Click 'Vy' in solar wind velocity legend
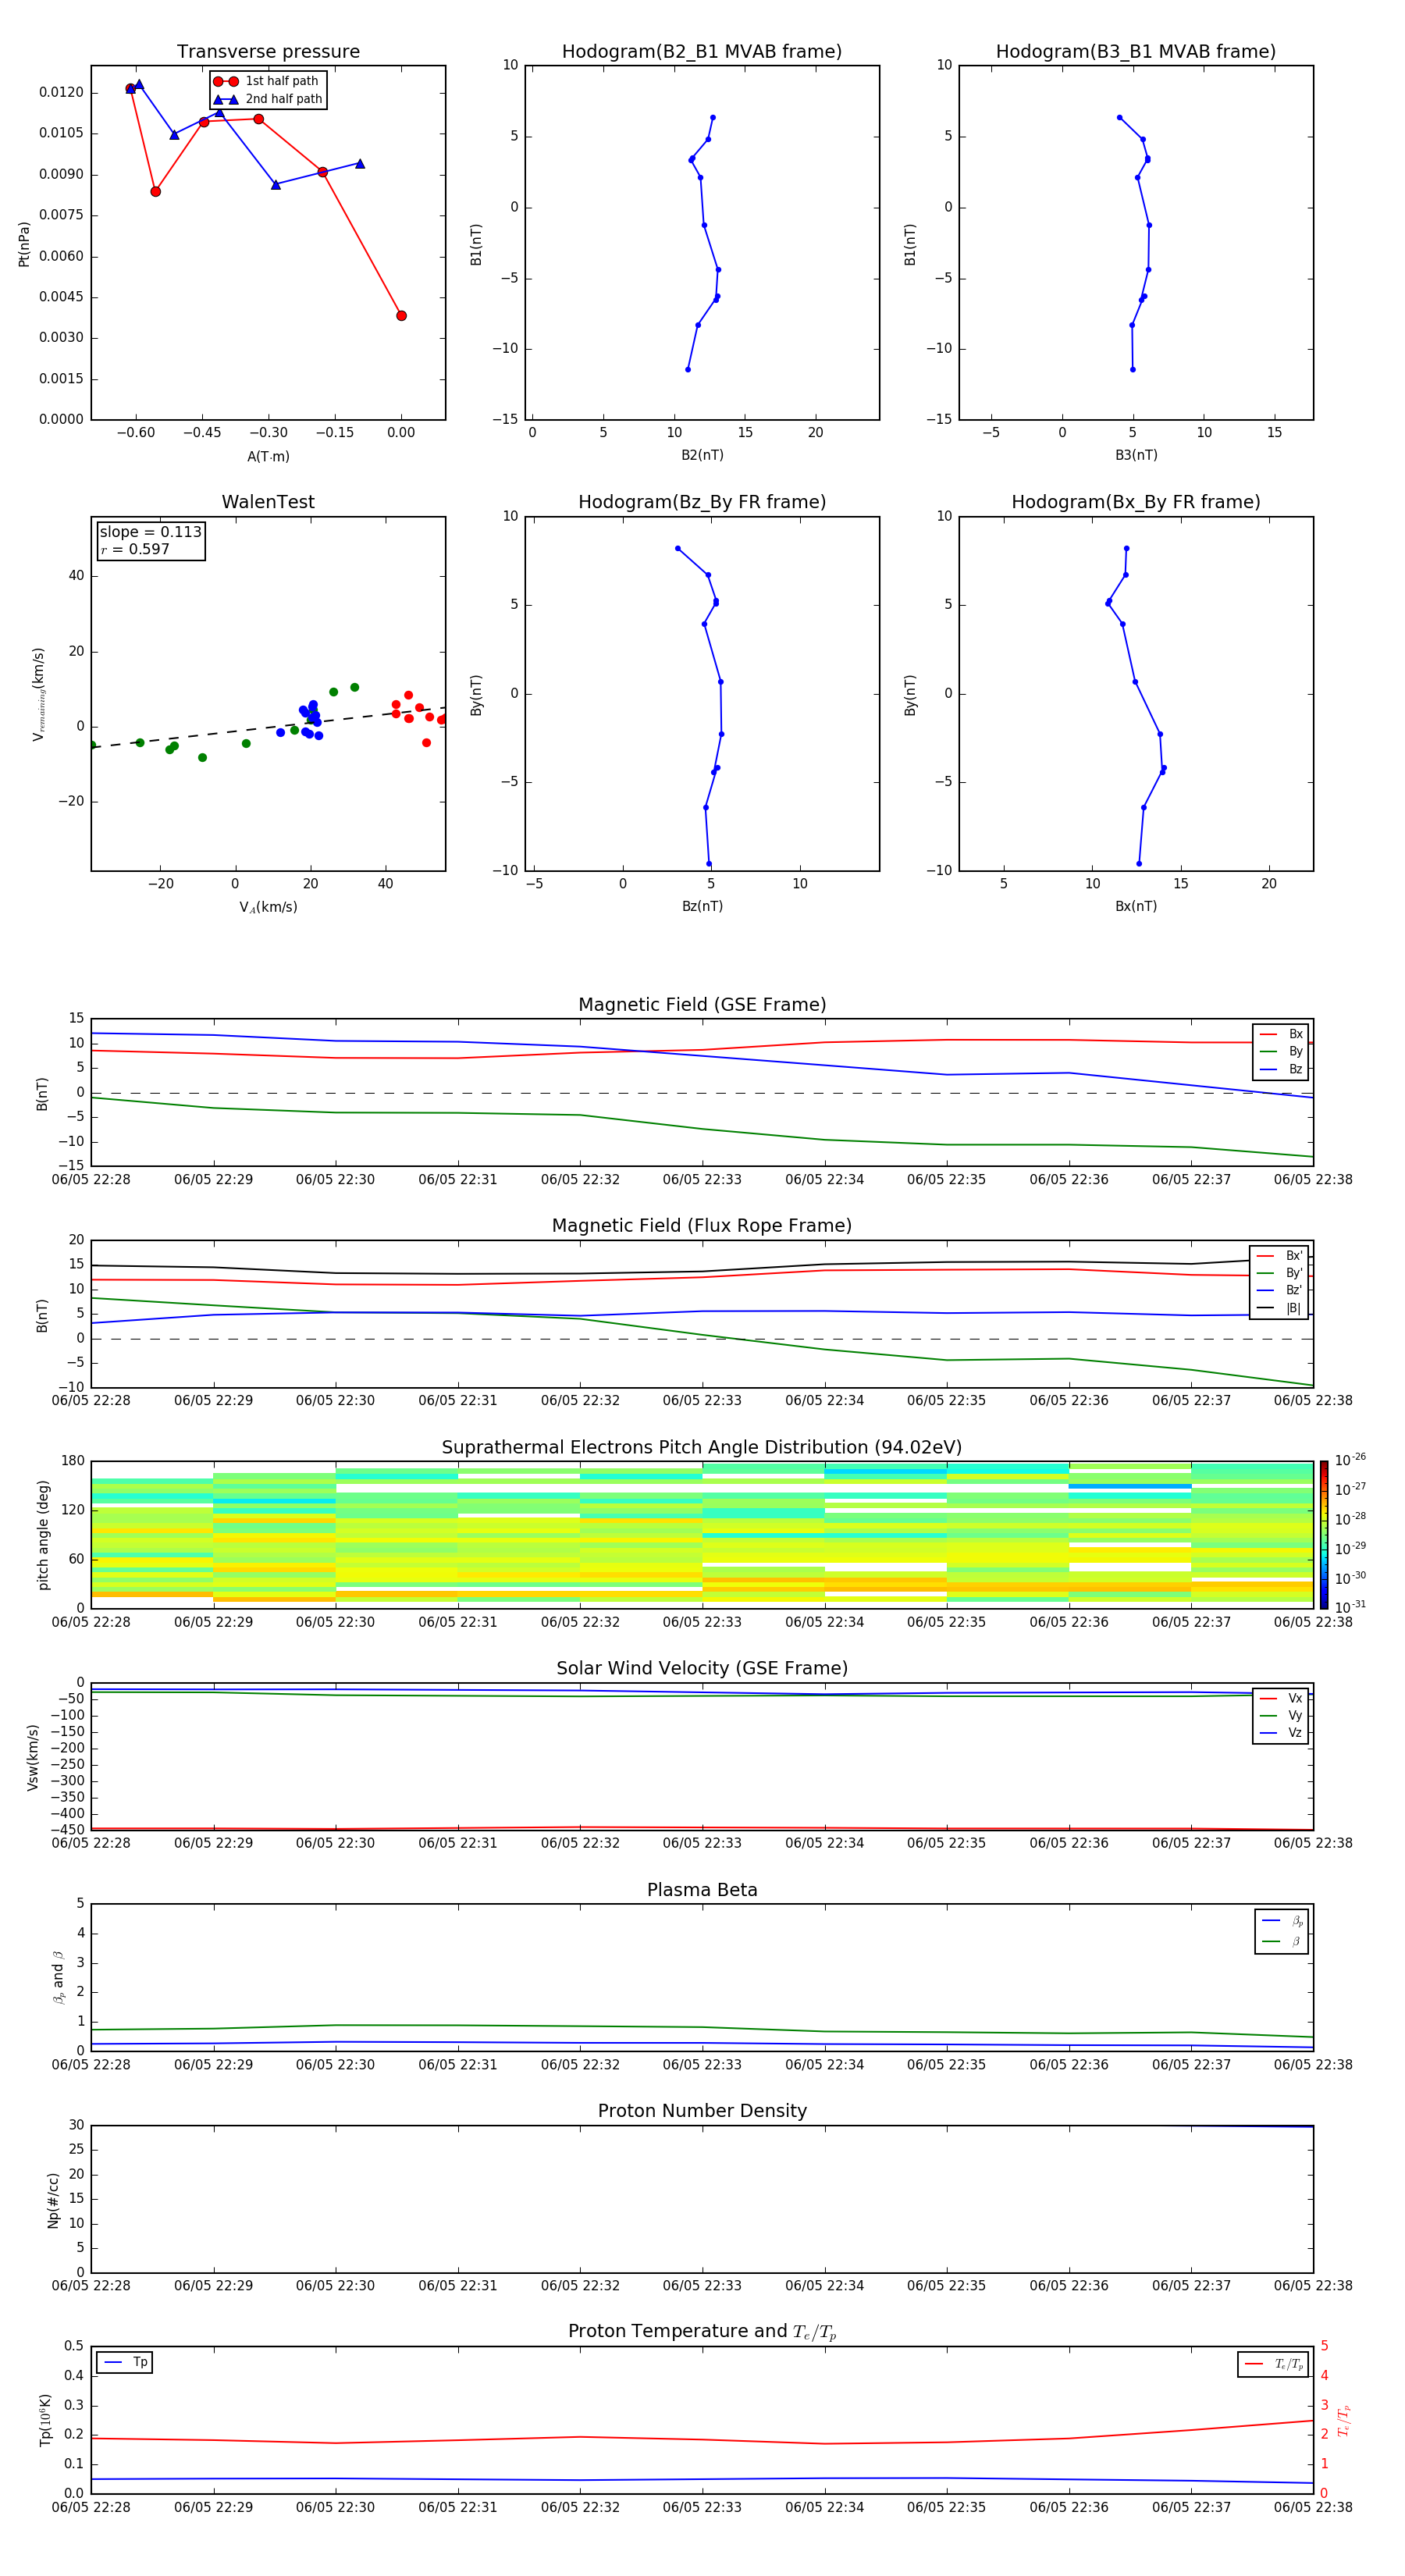The image size is (1405, 2576). (1281, 1716)
